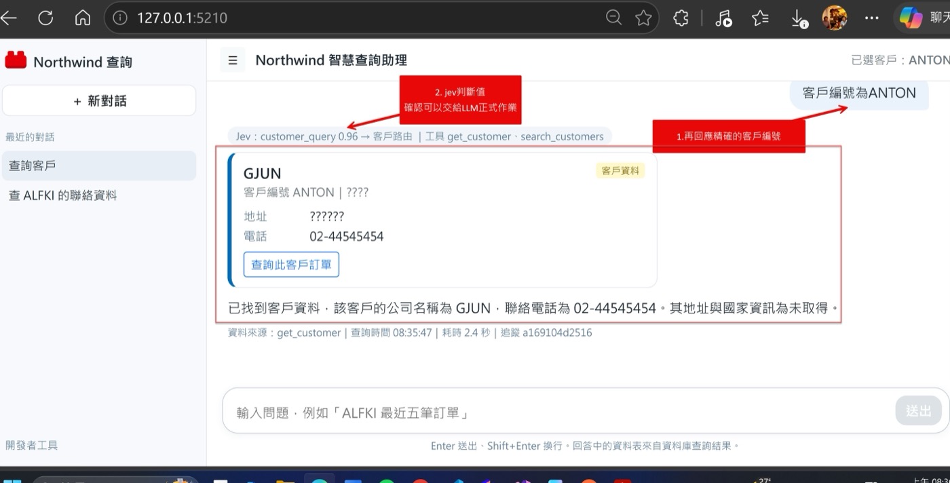Open the downloads arrow icon
Viewport: 950px width, 483px height.
coord(799,19)
